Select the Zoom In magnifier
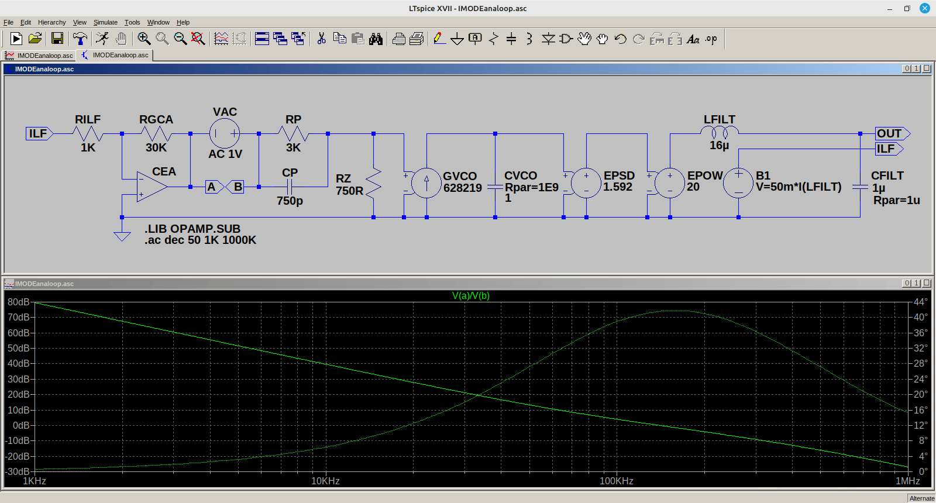Viewport: 936px width, 503px height. (x=144, y=39)
